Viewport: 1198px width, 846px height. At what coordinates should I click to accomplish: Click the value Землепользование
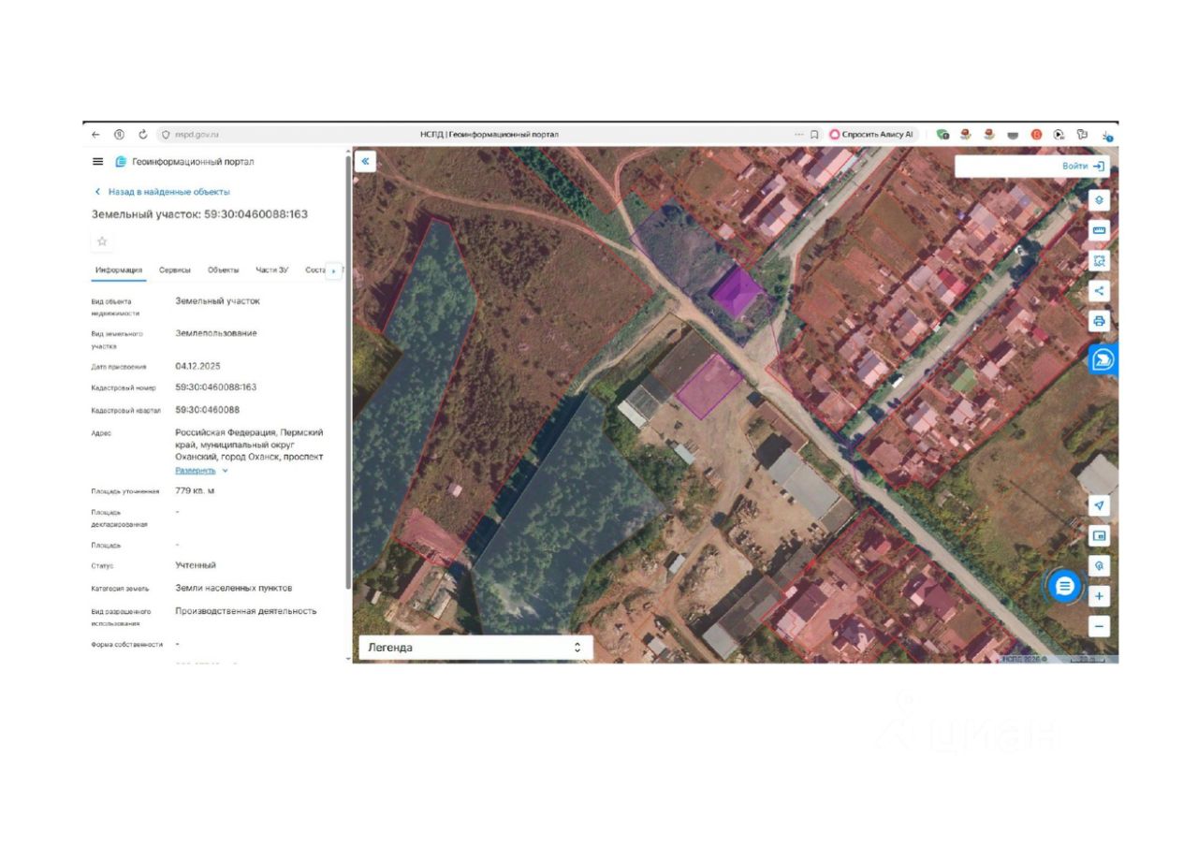coord(216,333)
